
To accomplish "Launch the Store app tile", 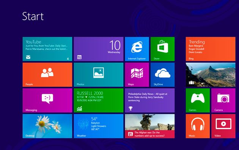I will 162,49.
